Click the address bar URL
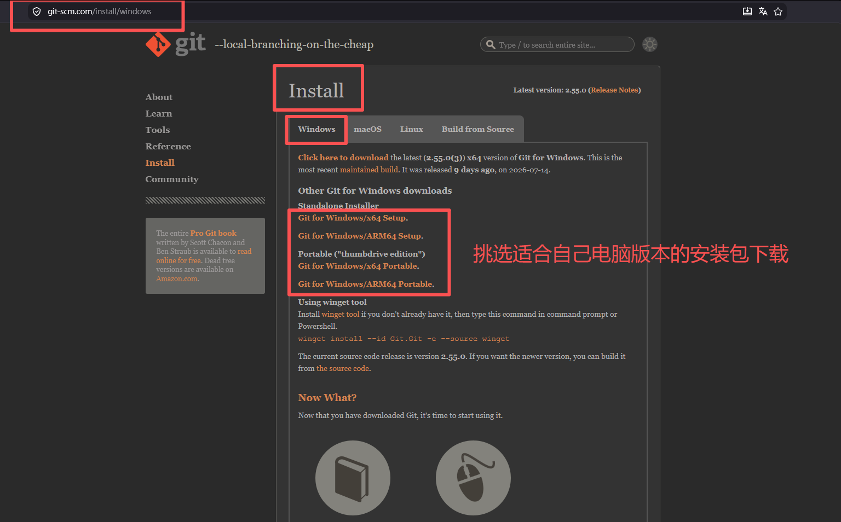 coord(100,11)
